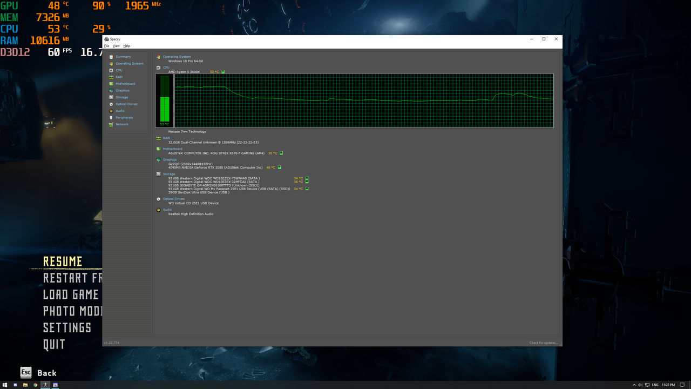Click CPU temperature indicator icon beside 53 °C

coord(223,72)
